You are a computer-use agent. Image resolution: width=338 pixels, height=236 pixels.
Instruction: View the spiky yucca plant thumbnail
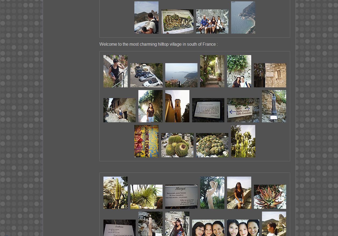(146, 196)
